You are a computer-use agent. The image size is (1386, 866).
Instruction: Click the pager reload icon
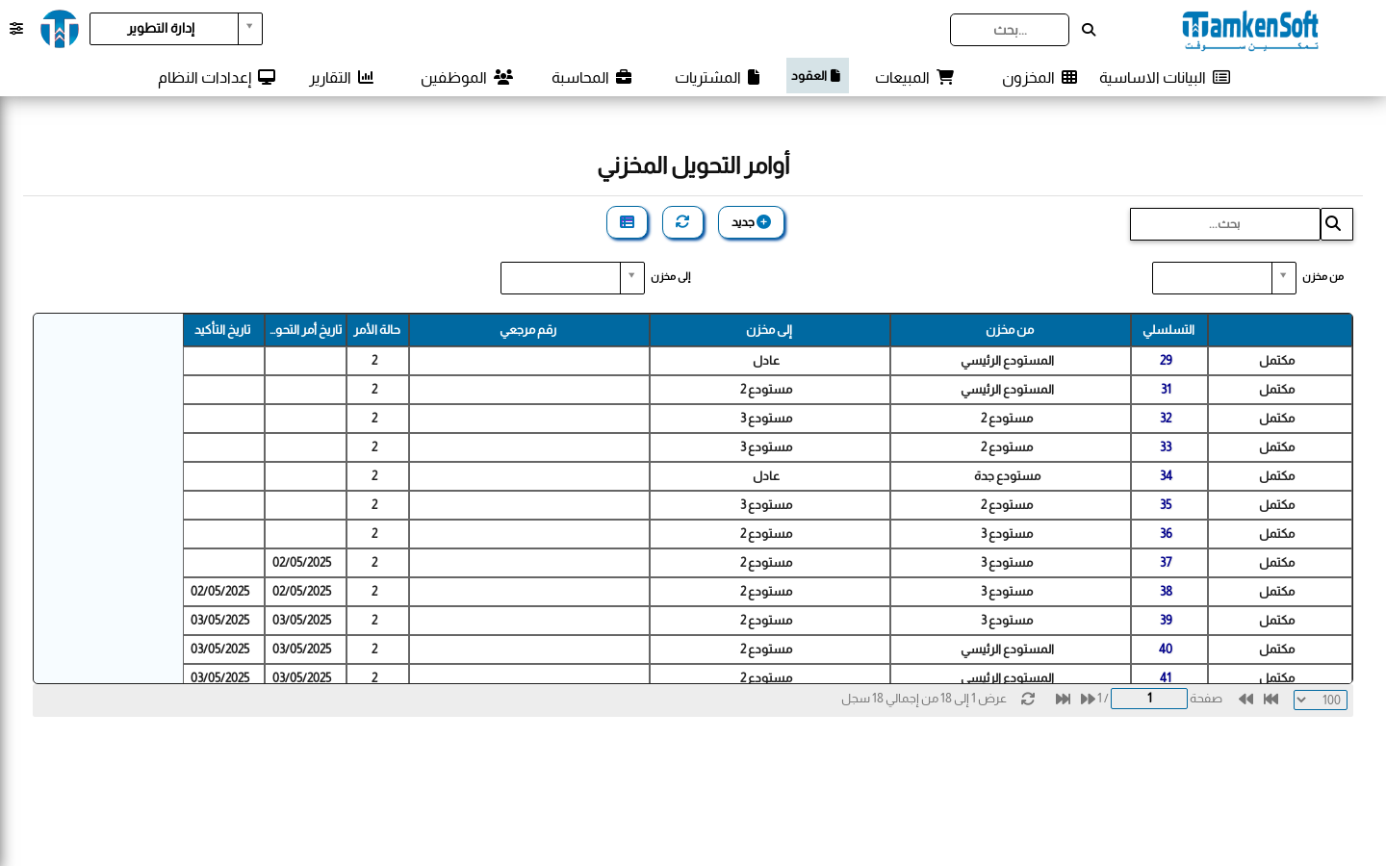(1028, 699)
